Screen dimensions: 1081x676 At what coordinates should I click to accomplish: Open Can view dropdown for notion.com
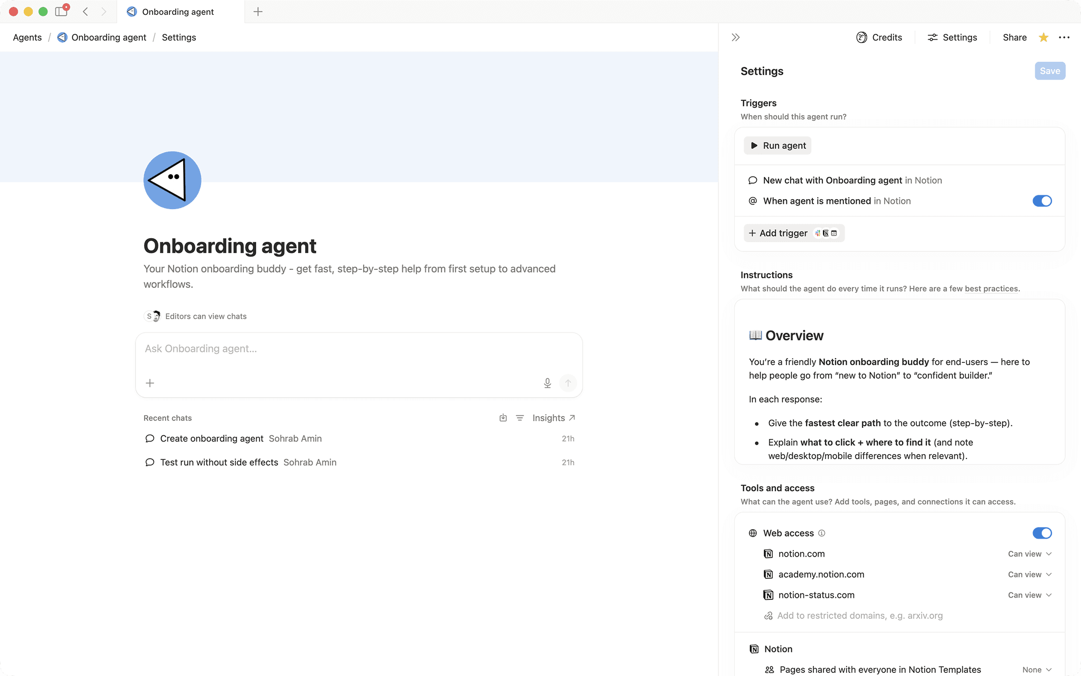coord(1030,554)
